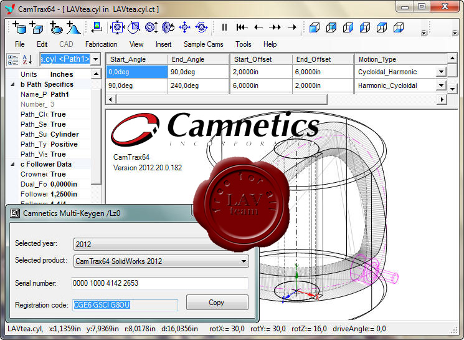Open the Edit menu
Image resolution: width=464 pixels, height=340 pixels.
42,44
